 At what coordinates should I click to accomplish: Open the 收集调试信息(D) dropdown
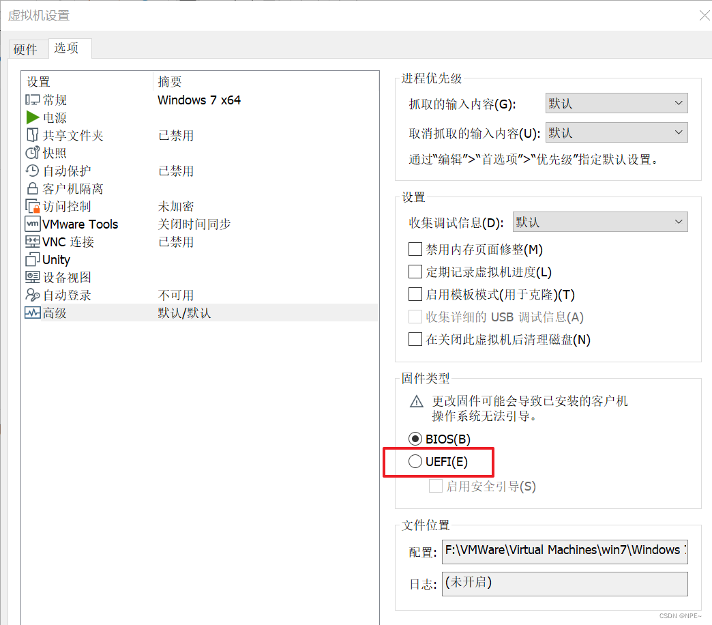coord(600,222)
